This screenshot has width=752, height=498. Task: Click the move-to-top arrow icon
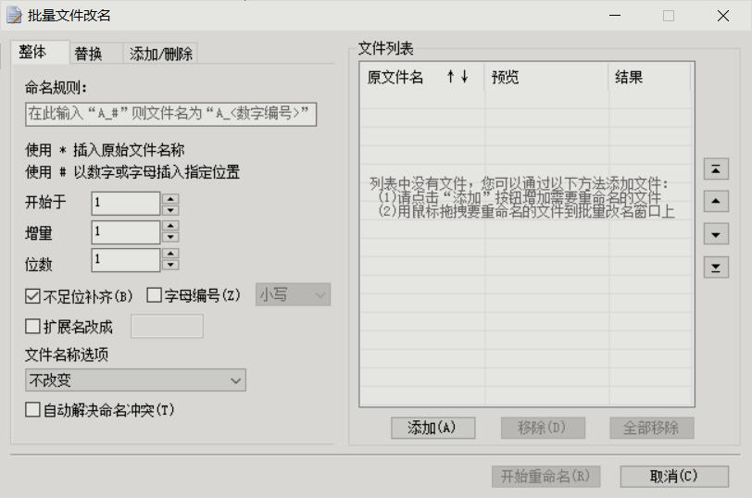tap(716, 169)
